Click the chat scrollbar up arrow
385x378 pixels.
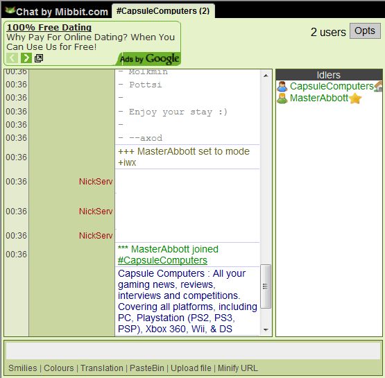(266, 76)
